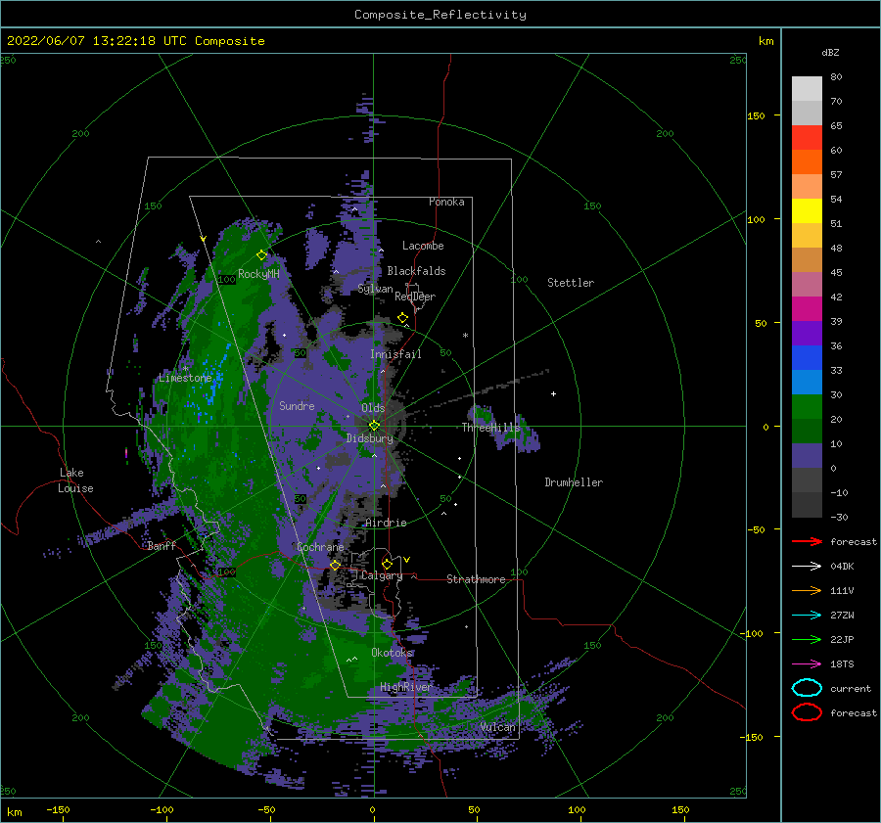Image resolution: width=881 pixels, height=823 pixels.
Task: Click the red forecast ellipse icon
Action: click(x=807, y=712)
